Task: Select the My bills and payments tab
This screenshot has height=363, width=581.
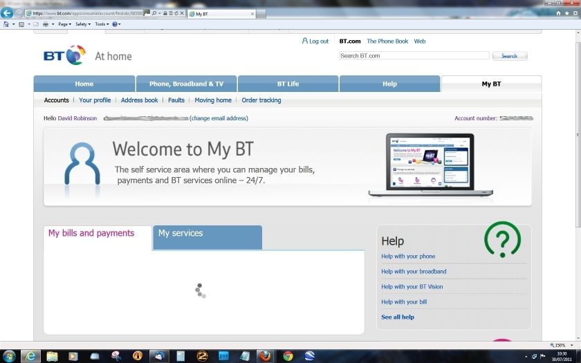Action: click(x=98, y=237)
